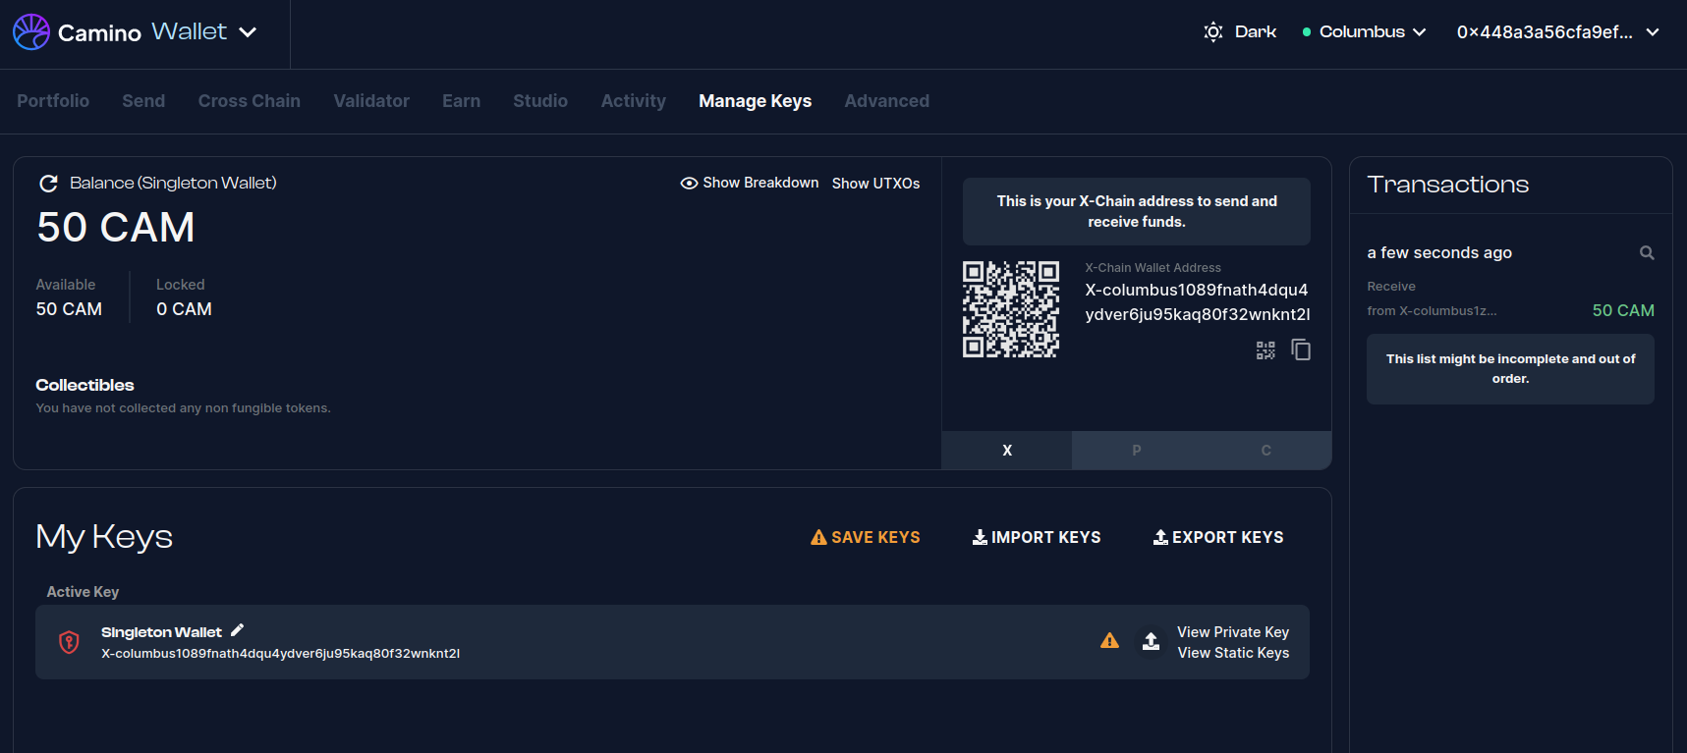Click the Save Keys button
Screen dimensions: 1687x753
865,537
